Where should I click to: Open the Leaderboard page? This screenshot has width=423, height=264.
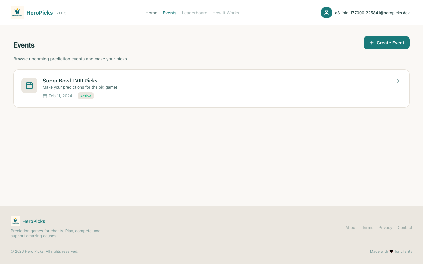pos(195,13)
